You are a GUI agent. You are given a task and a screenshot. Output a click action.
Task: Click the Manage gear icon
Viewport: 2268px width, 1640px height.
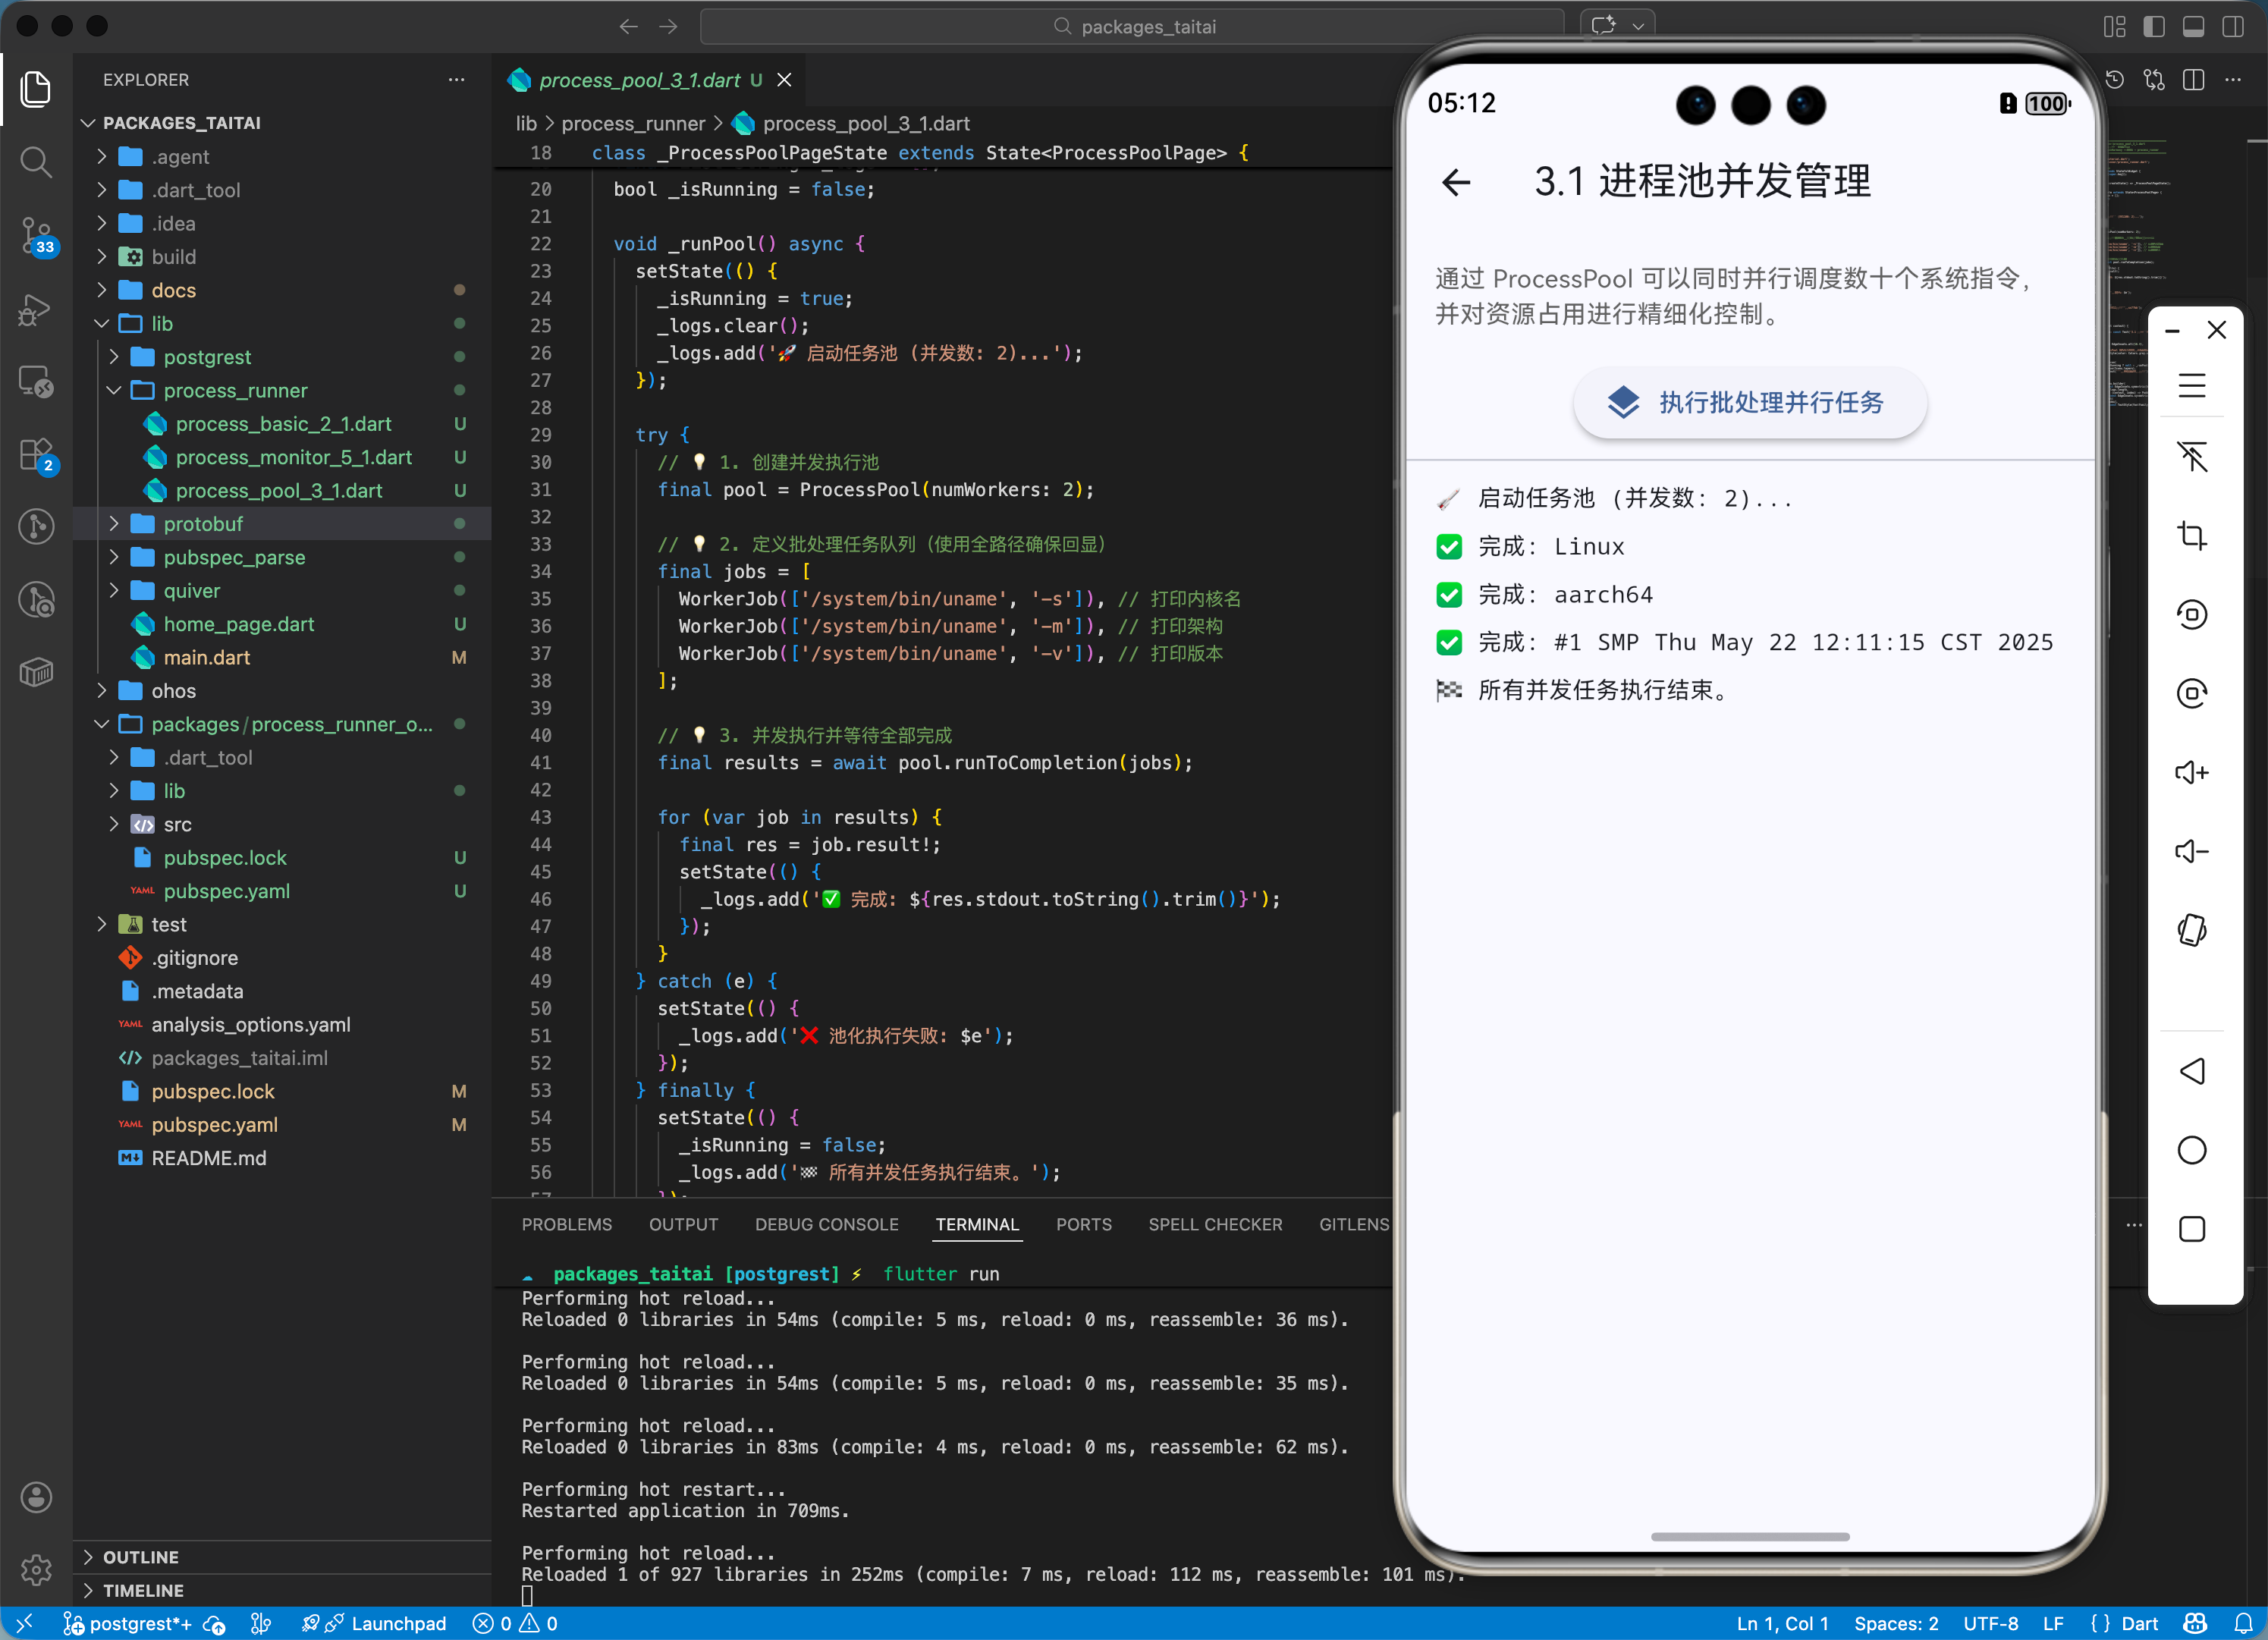point(36,1569)
